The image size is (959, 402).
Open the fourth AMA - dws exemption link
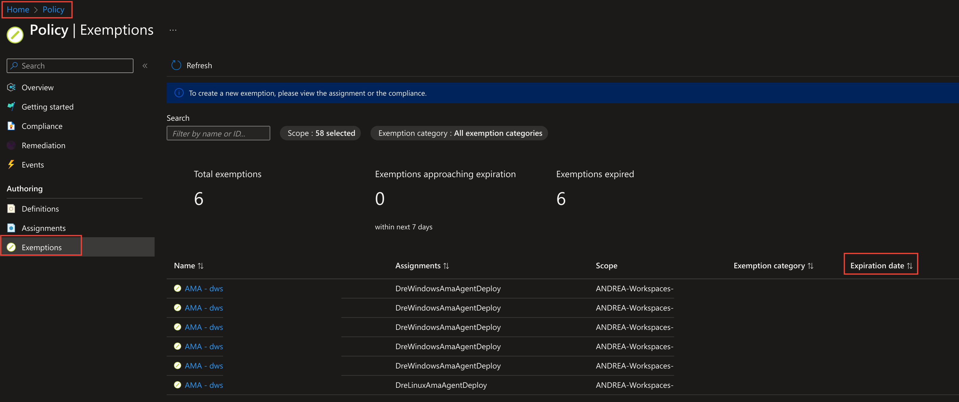coord(204,347)
